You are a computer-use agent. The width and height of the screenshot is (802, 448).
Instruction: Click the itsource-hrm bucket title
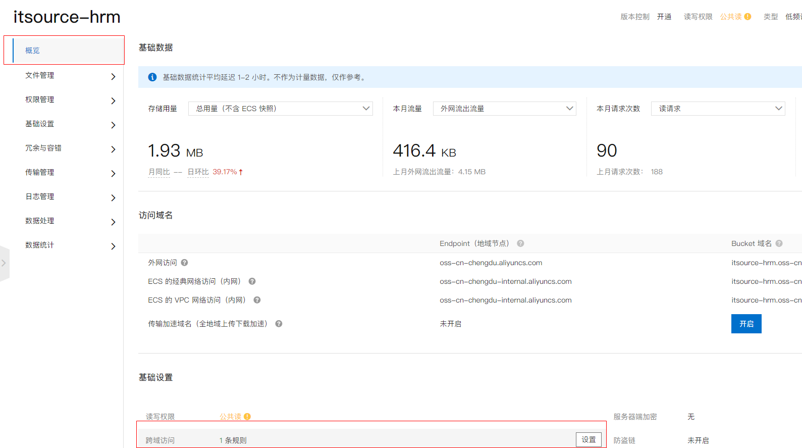click(x=67, y=17)
